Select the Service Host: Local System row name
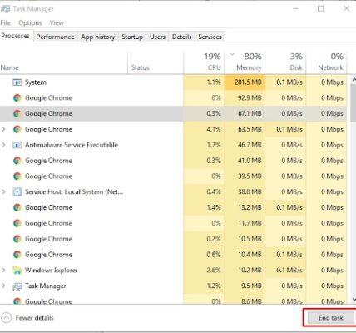This screenshot has height=333, width=356. [74, 192]
